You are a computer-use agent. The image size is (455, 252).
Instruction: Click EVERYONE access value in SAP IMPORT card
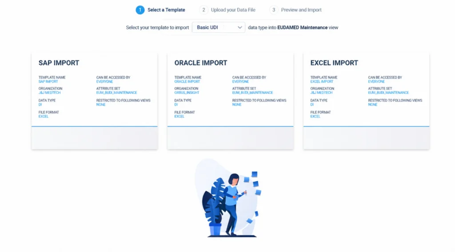click(104, 82)
